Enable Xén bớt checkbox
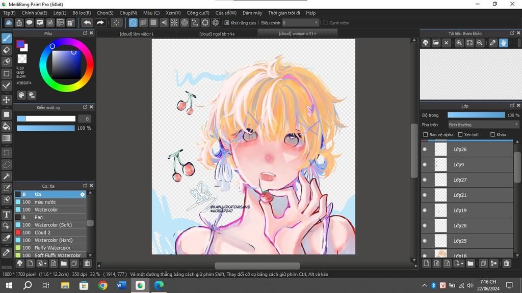522x293 pixels. click(460, 134)
